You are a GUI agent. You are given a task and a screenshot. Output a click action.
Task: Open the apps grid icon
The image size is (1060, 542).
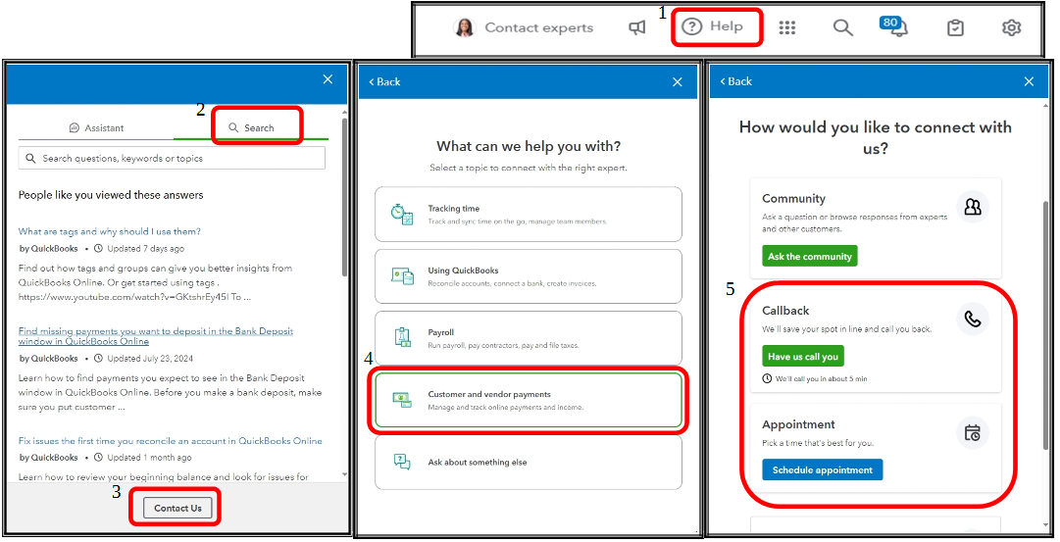click(x=786, y=27)
